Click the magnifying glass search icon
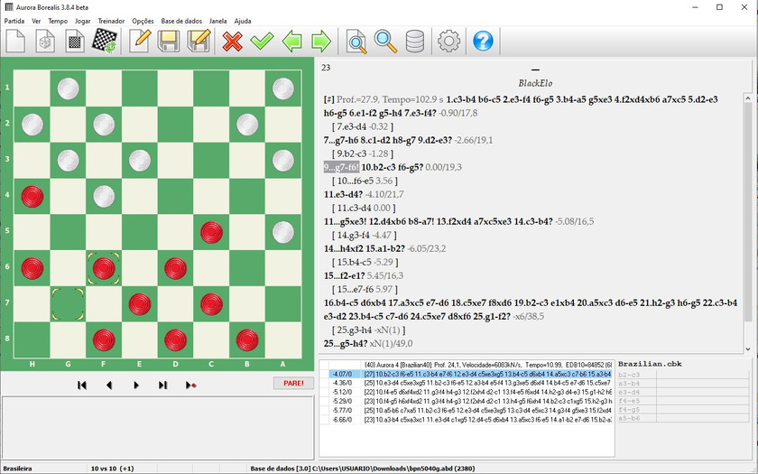Viewport: 758px width, 474px height. 386,42
